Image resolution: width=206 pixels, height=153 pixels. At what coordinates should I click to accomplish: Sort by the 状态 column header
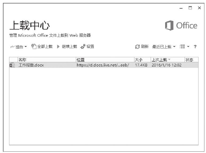click(191, 60)
